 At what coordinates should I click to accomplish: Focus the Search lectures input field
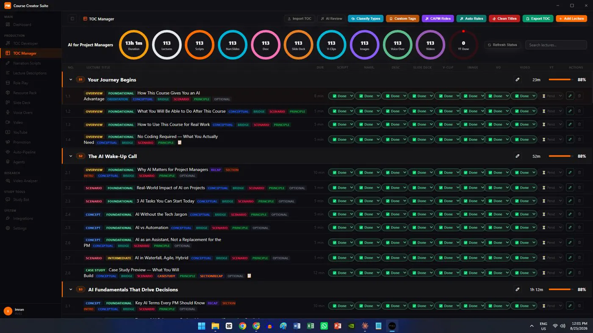tap(556, 45)
